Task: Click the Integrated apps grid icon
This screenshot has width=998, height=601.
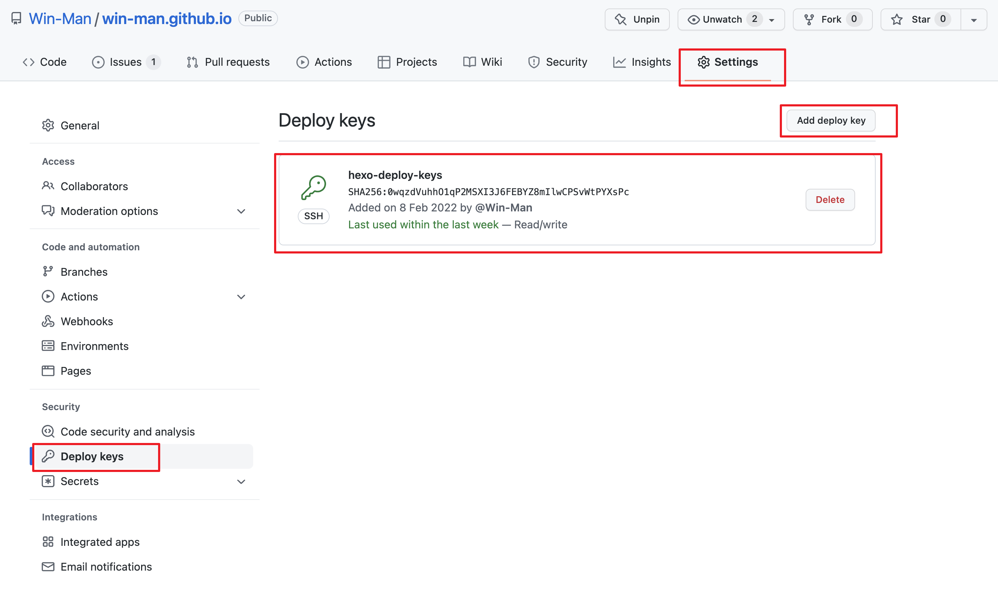Action: pyautogui.click(x=48, y=542)
